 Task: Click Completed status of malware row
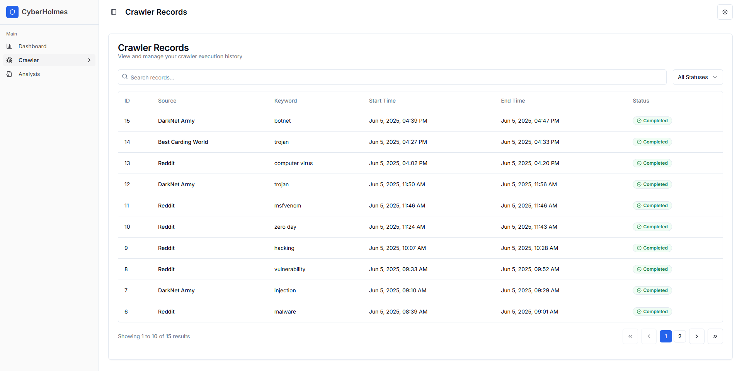point(652,312)
